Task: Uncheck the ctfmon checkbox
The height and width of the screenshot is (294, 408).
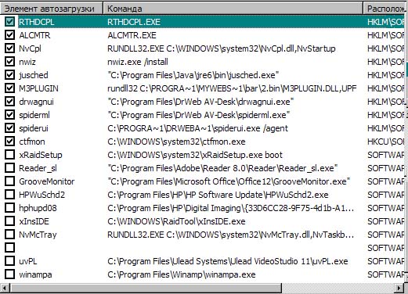Action: coord(9,142)
